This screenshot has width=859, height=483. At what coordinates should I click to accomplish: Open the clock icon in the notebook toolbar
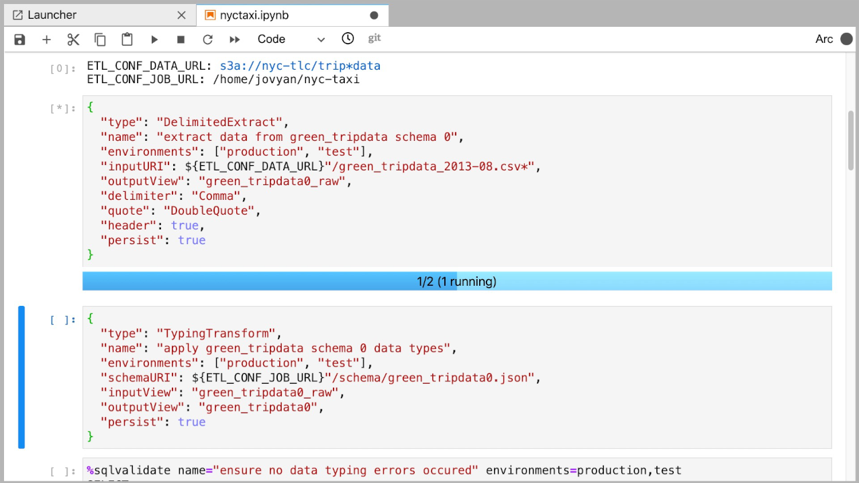348,39
